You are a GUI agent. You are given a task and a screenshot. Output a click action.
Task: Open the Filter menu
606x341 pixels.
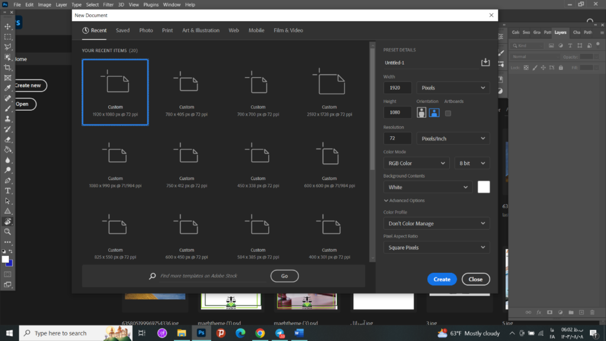tap(108, 5)
